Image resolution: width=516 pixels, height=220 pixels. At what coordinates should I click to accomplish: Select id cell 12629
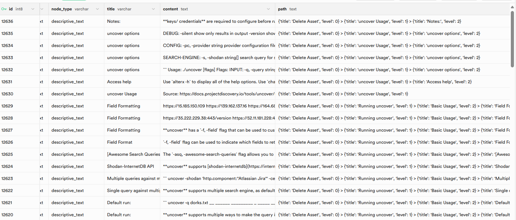pos(20,106)
